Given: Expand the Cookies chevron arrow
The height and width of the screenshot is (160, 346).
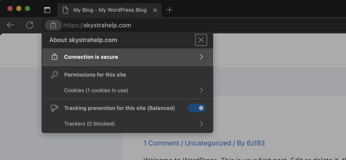Looking at the screenshot, I should (x=201, y=90).
